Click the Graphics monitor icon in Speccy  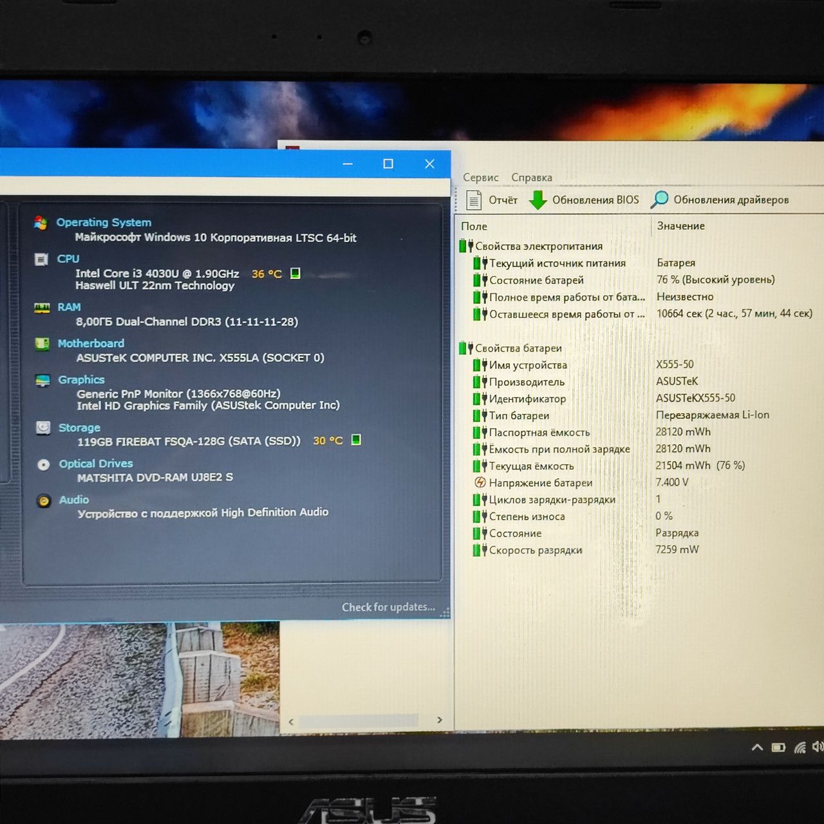click(x=43, y=380)
